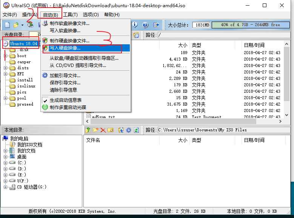Expand the EFI folder node
The image size is (294, 218).
click(6, 74)
